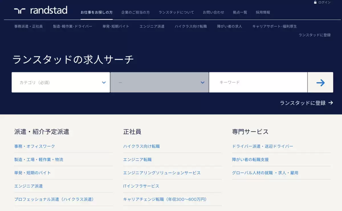342x211 pixels.
Task: Click the ログイン link
Action: (x=325, y=2)
